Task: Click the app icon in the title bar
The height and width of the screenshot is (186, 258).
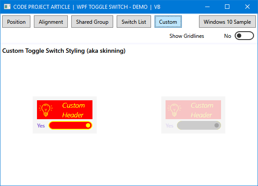Action: tap(7, 7)
